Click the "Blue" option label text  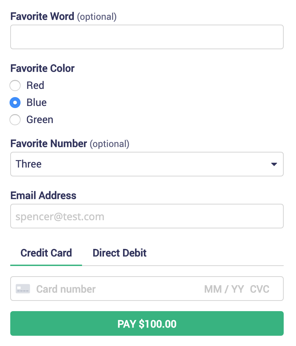click(37, 103)
